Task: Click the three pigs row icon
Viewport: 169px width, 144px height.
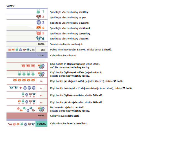Action: (28, 66)
